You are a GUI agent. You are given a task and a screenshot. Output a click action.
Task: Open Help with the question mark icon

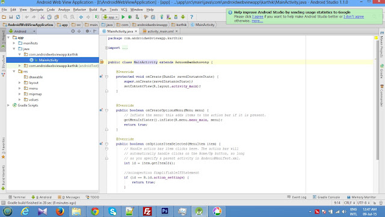191,17
